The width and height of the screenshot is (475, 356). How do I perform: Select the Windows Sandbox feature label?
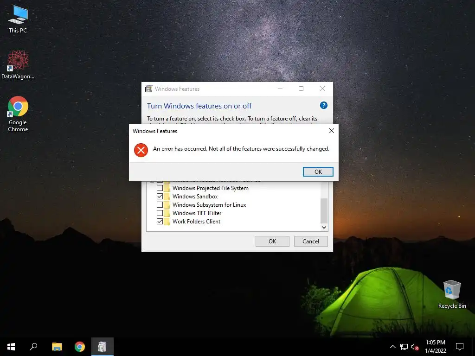tap(195, 196)
